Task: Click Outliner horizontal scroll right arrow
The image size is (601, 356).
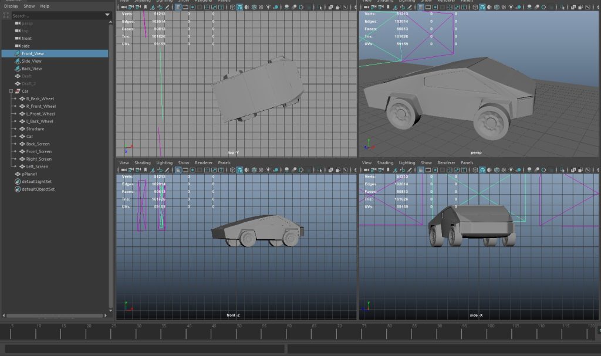Action: pos(106,316)
